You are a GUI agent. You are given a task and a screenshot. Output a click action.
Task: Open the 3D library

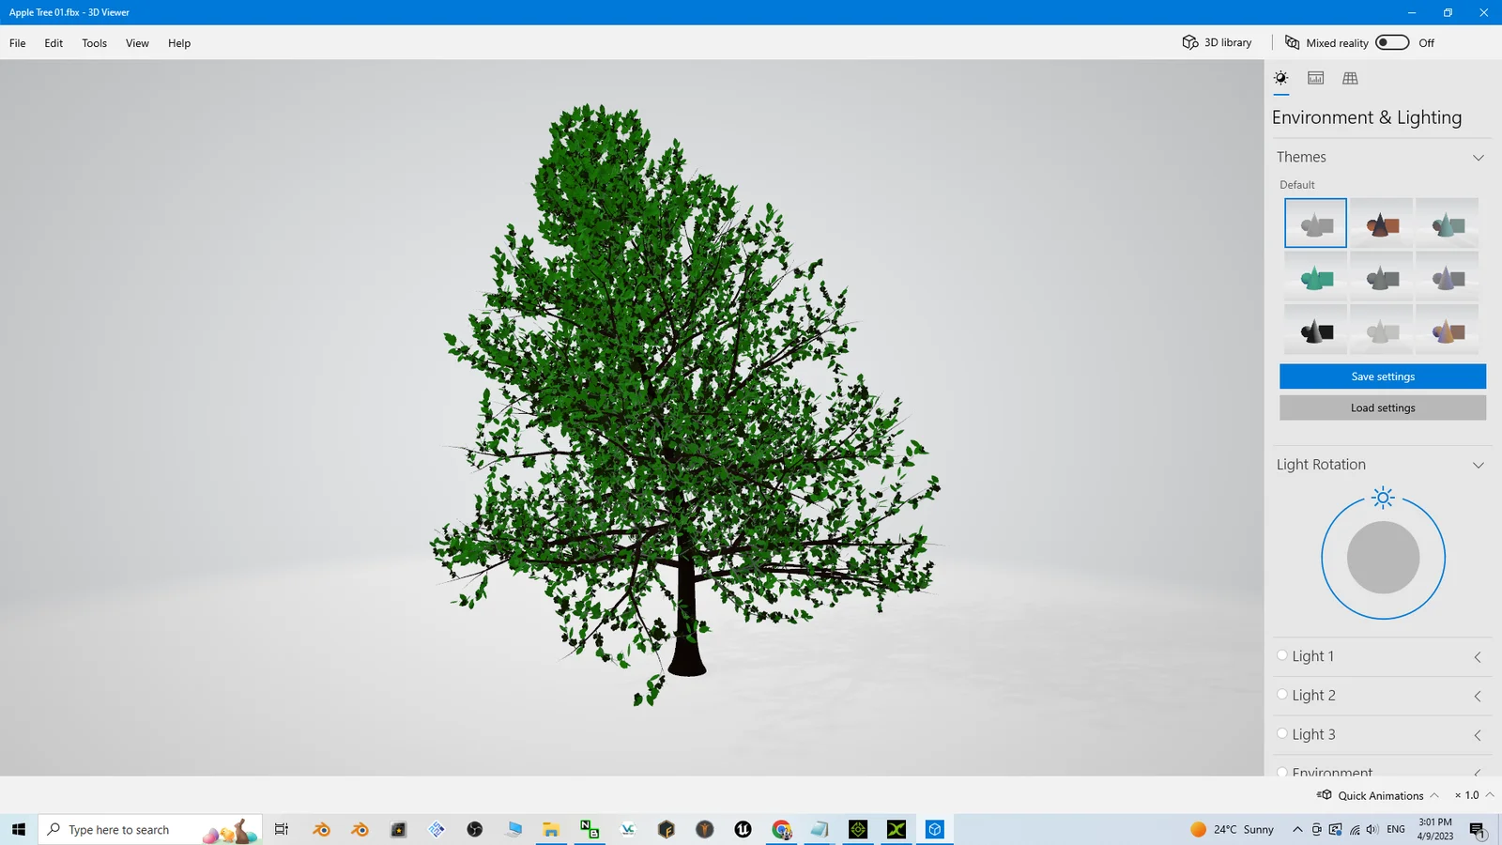(x=1216, y=42)
